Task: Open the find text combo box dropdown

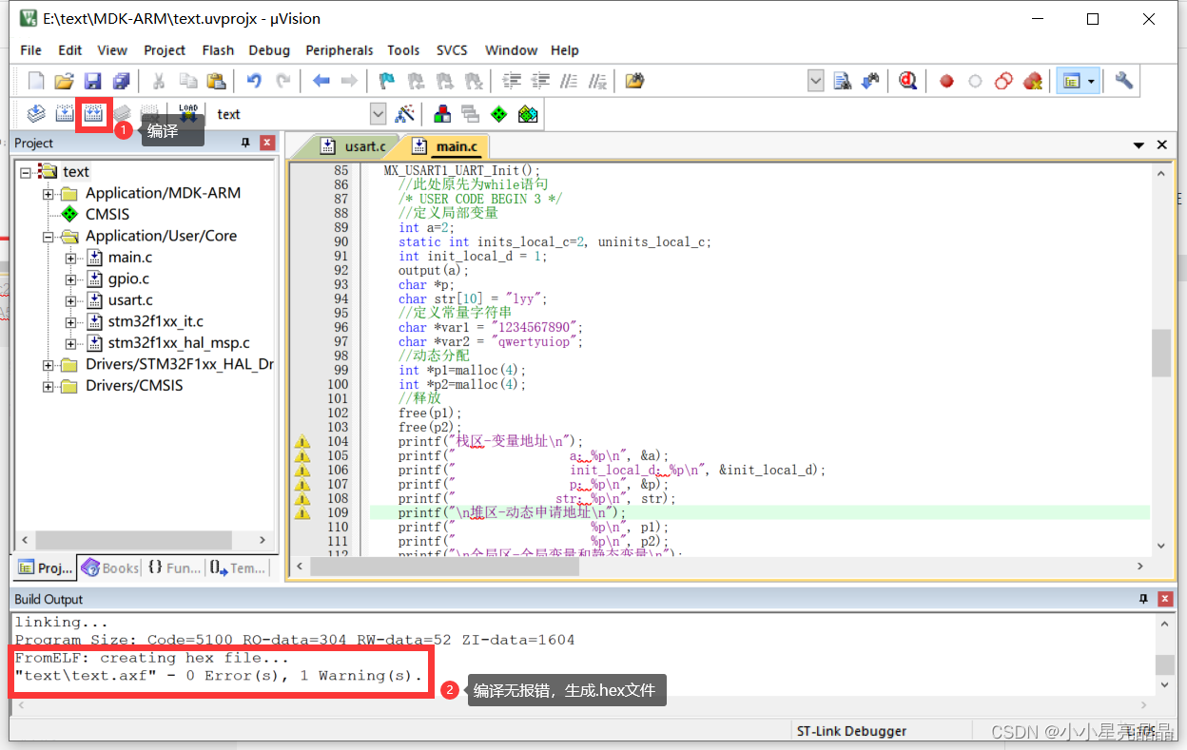Action: [815, 82]
